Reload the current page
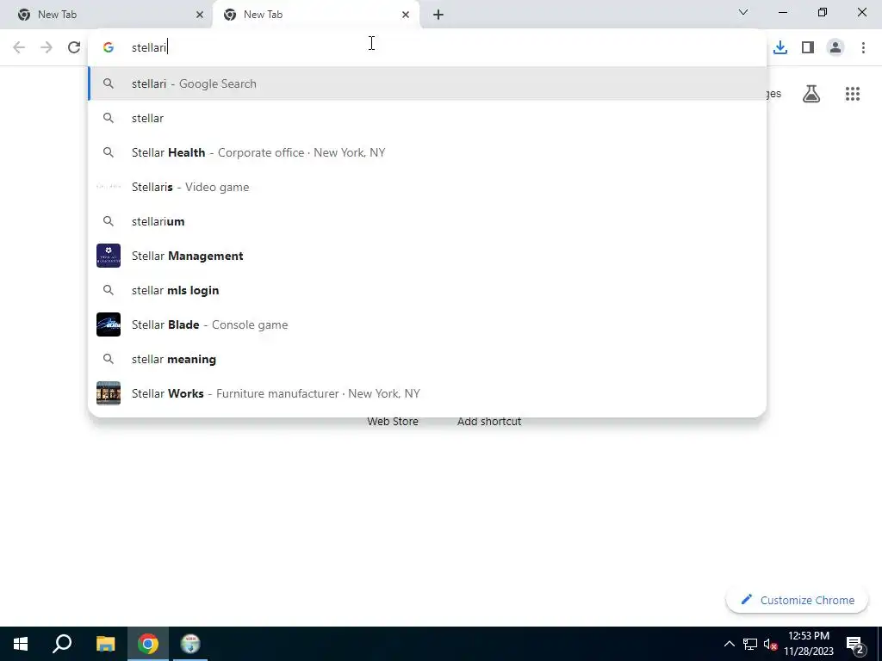This screenshot has width=882, height=661. tap(74, 47)
